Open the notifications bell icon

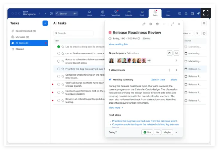[186, 13]
